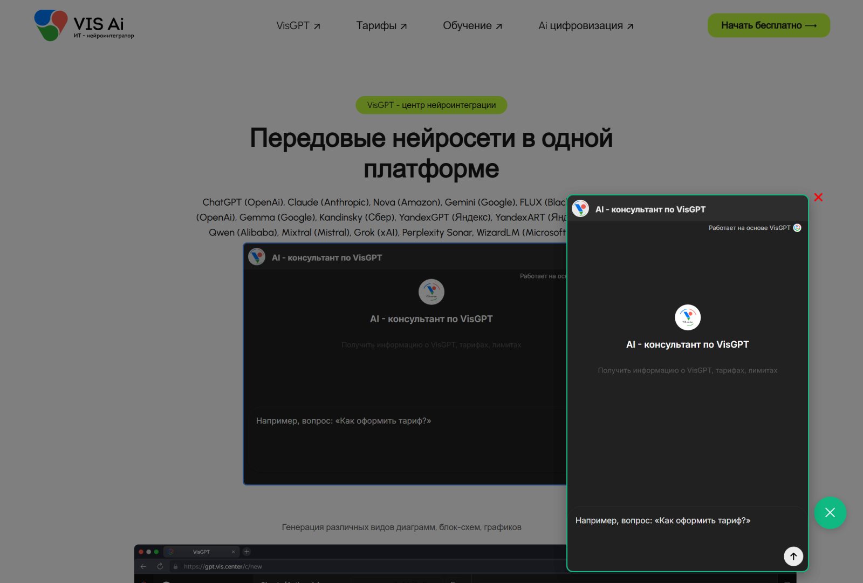Viewport: 863px width, 583px height.
Task: Click the reload icon in the browser mockup
Action: [x=160, y=566]
